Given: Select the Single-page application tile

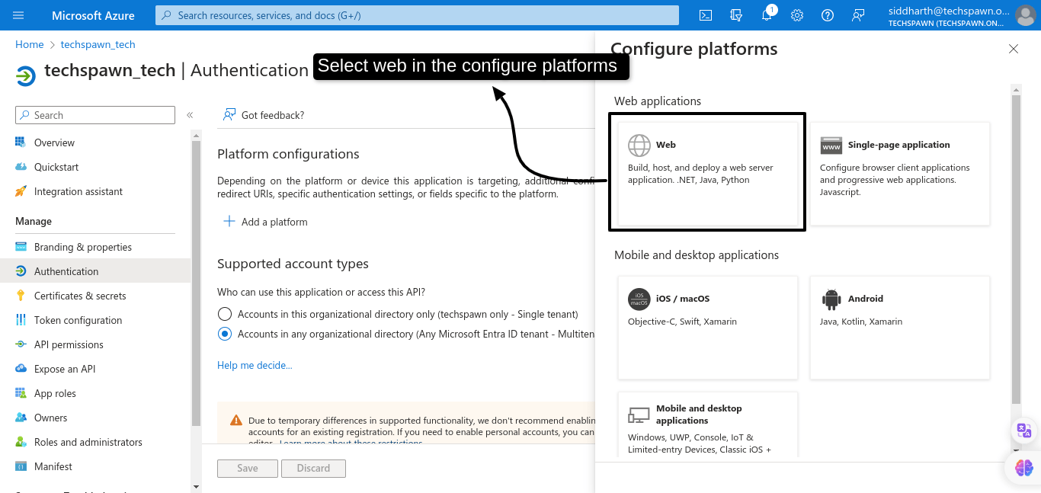Looking at the screenshot, I should 899,174.
